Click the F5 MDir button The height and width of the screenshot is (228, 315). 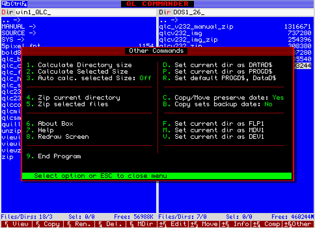point(142,224)
